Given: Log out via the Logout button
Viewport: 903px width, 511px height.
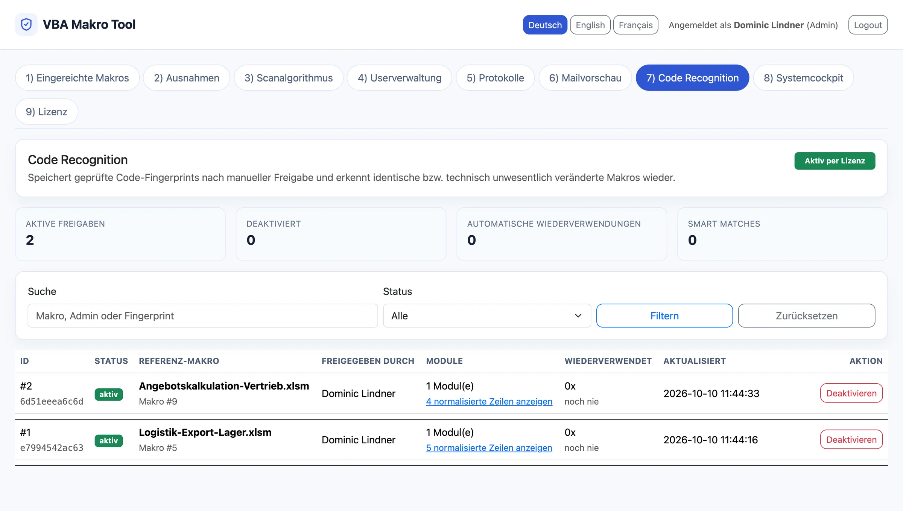Looking at the screenshot, I should click(x=868, y=25).
